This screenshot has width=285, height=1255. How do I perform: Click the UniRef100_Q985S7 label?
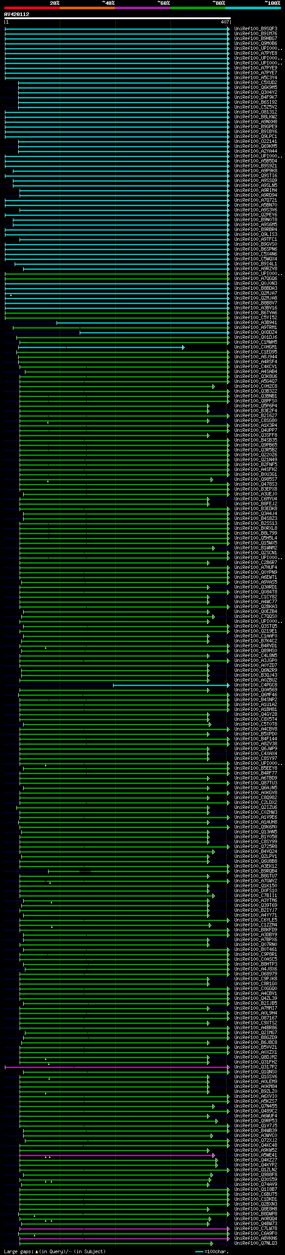coord(255,479)
